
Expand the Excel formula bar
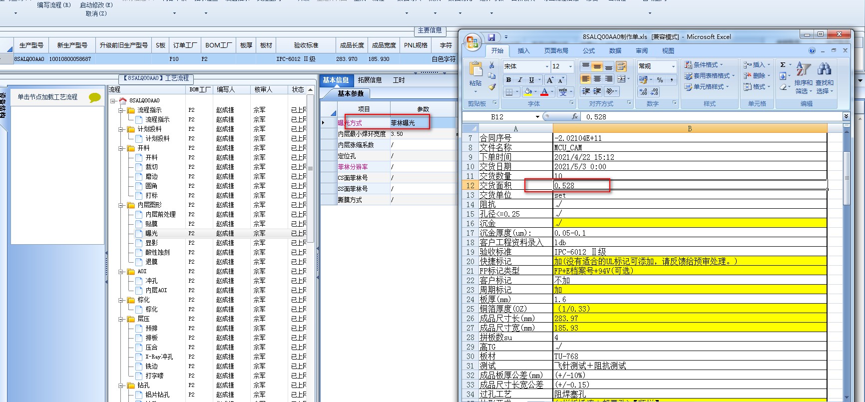(x=846, y=116)
